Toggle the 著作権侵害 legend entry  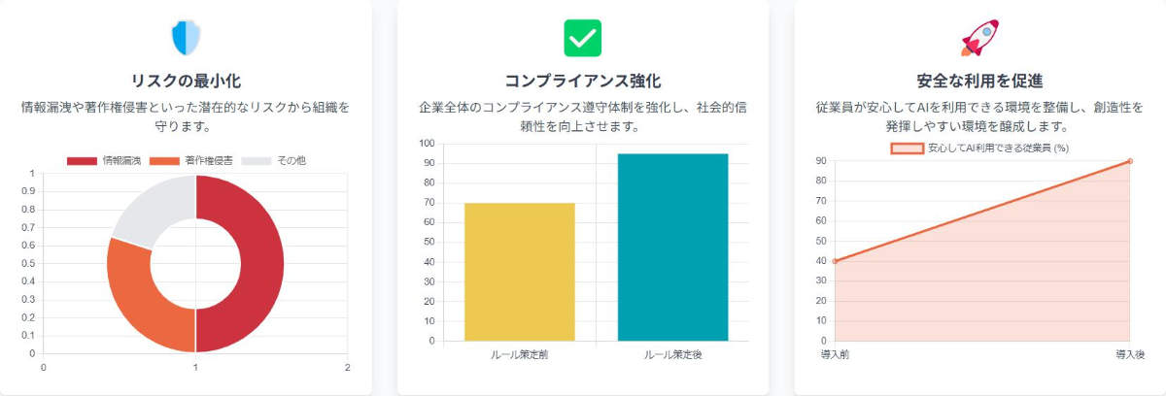[x=190, y=160]
